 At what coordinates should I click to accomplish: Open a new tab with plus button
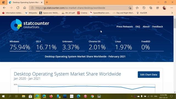point(47,2)
